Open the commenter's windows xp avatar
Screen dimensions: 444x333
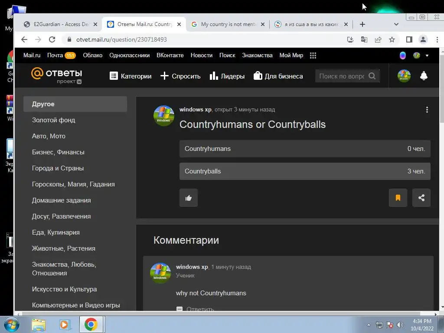pyautogui.click(x=160, y=273)
